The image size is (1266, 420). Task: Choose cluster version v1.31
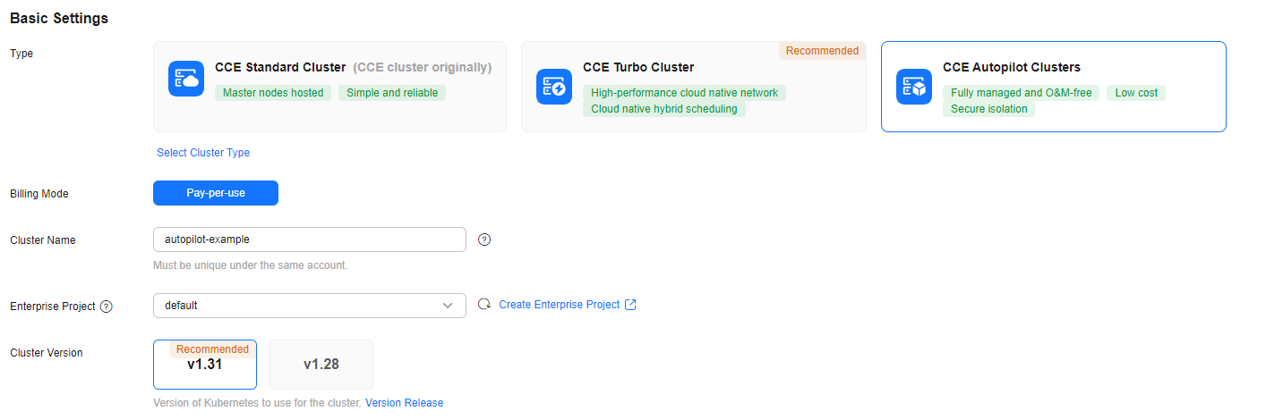205,365
